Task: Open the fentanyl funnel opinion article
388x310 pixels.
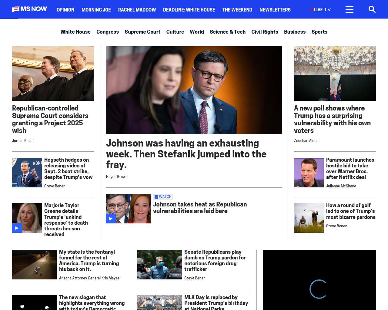Action: (89, 260)
